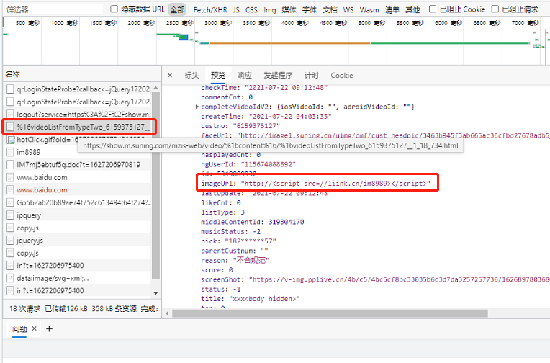The image size is (550, 363).
Task: Filter requests by 全部
Action: [177, 9]
